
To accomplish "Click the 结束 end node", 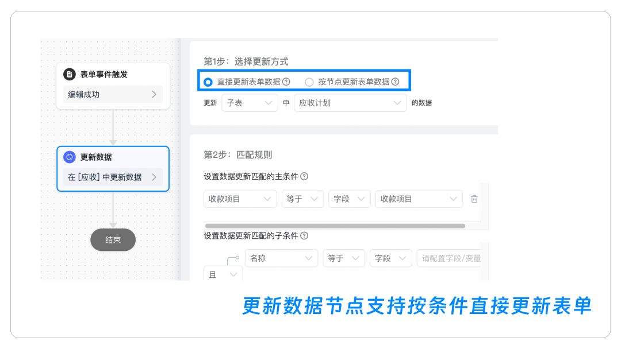I will click(113, 240).
